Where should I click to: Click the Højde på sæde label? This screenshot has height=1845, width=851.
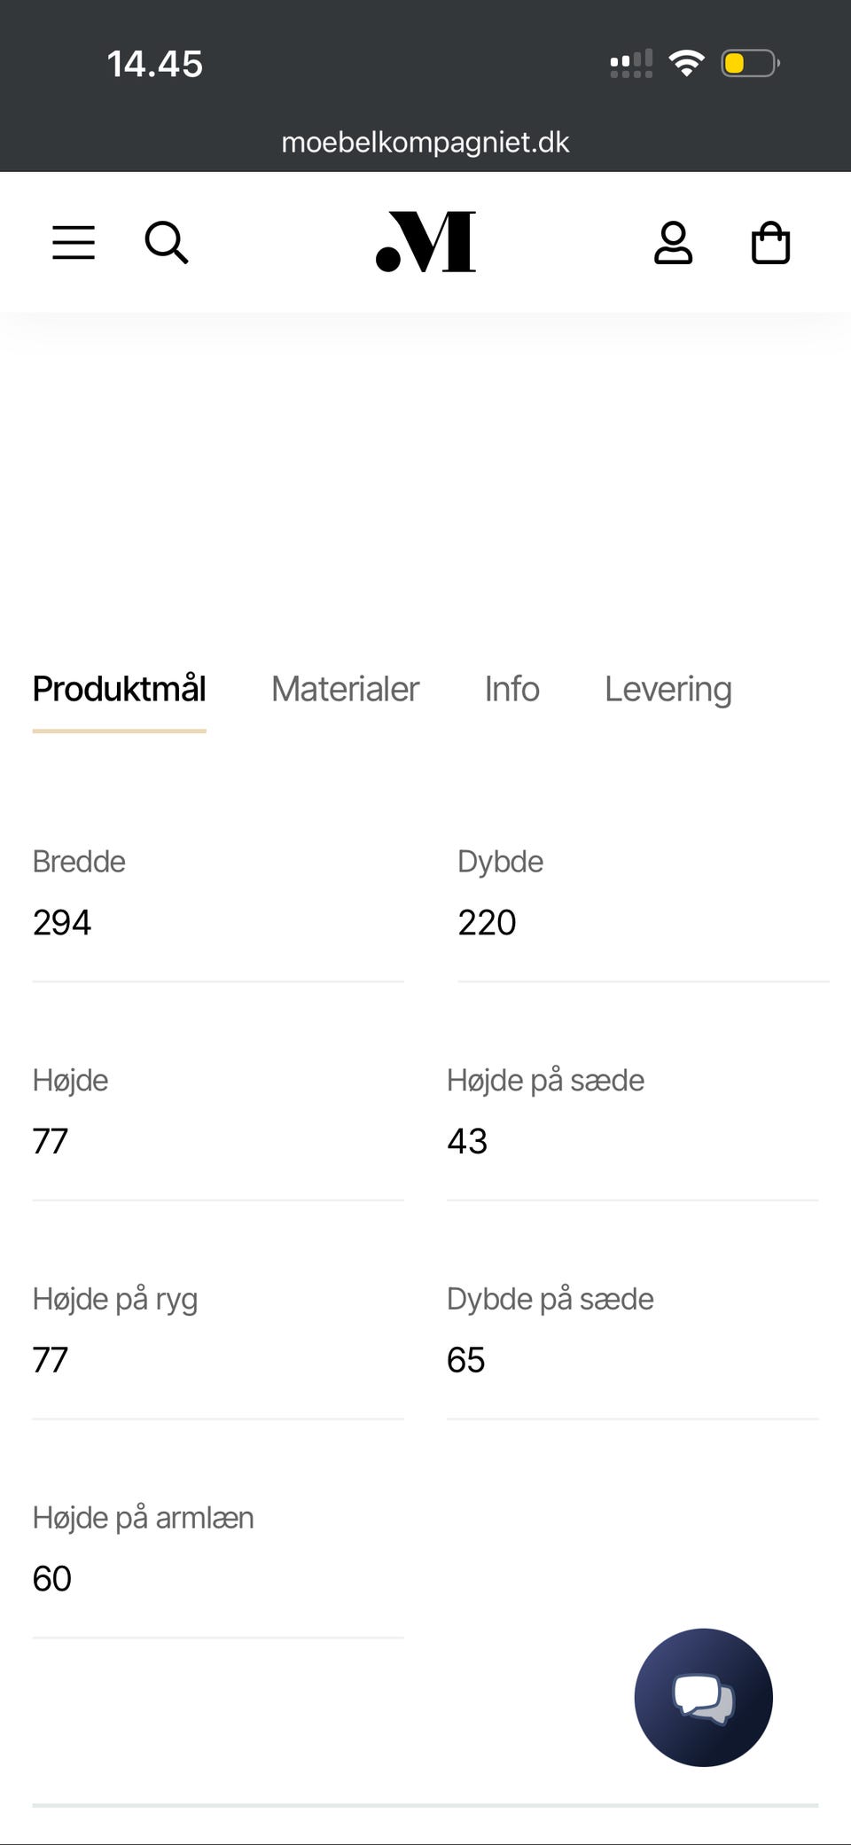point(545,1080)
